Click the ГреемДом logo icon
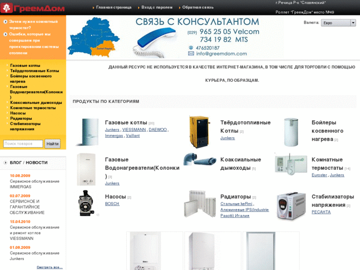 tap(6, 7)
